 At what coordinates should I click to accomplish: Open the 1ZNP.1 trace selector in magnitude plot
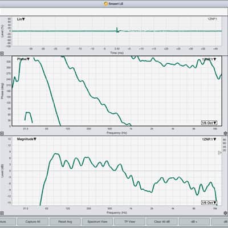pyautogui.click(x=209, y=139)
